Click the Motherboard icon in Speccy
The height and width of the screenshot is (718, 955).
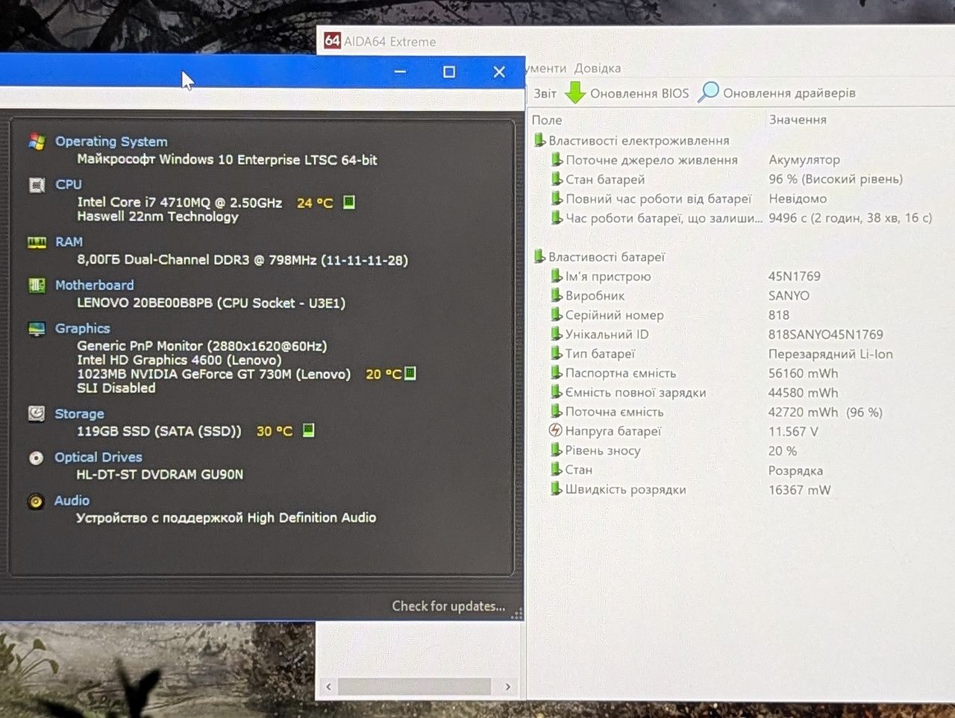click(37, 285)
